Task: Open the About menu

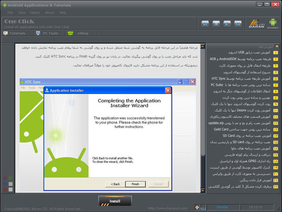Action: (x=49, y=13)
